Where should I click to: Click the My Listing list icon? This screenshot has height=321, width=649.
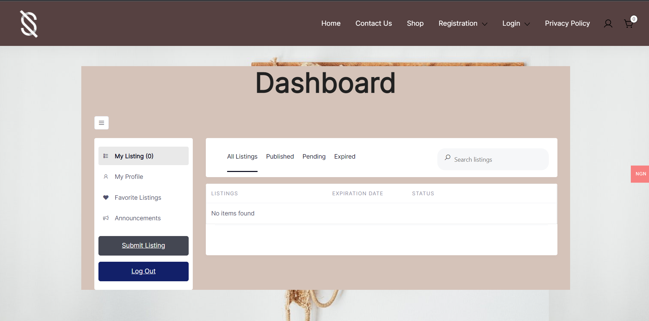pyautogui.click(x=106, y=156)
